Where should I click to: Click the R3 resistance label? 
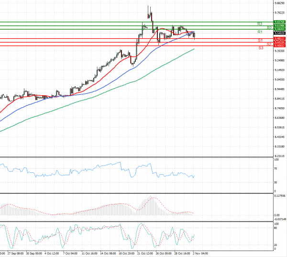(260, 24)
